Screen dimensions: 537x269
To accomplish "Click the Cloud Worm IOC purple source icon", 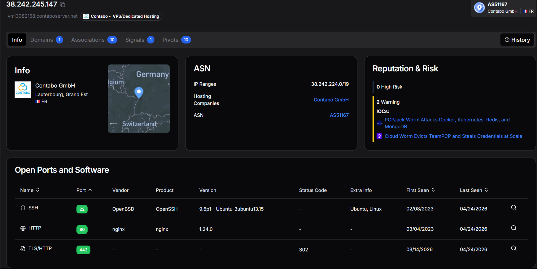I will [x=379, y=136].
